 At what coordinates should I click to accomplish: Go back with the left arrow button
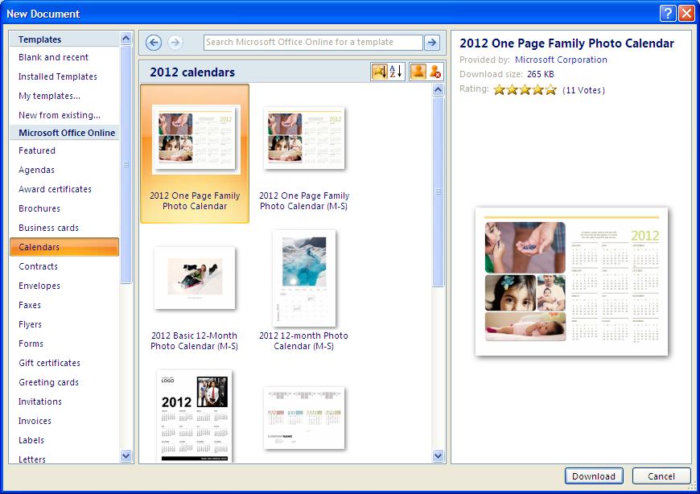click(154, 43)
